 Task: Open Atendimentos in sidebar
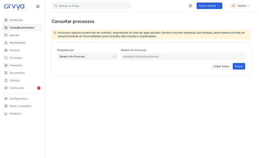tap(22, 43)
